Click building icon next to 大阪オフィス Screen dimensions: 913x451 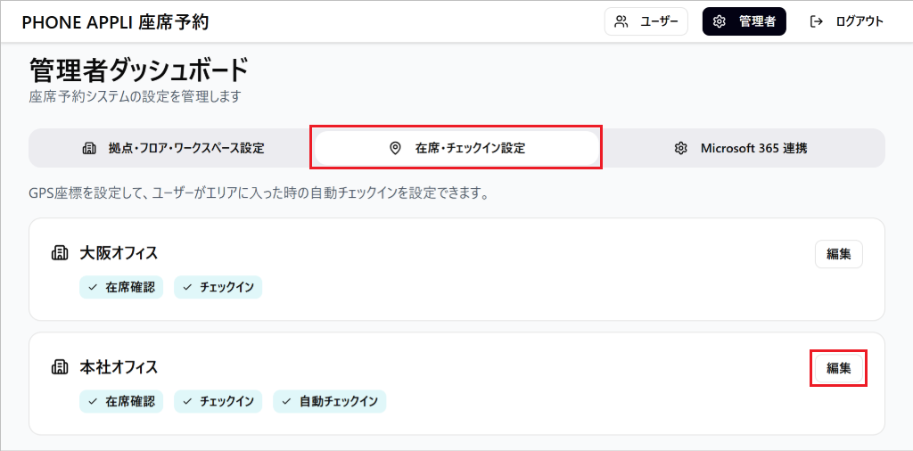(60, 253)
